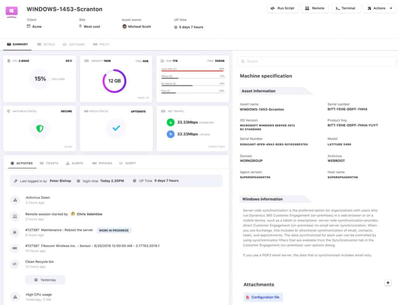The width and height of the screenshot is (398, 305).
Task: Select the Terminal prompt icon
Action: pos(337,8)
